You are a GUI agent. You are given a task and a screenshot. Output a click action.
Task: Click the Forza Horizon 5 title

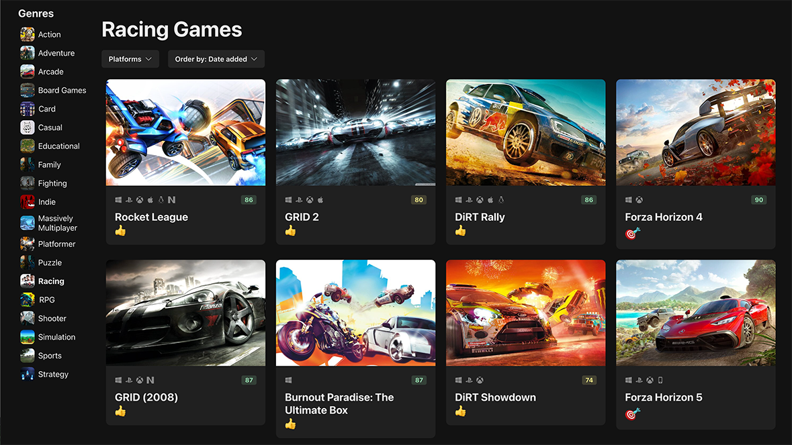point(664,397)
